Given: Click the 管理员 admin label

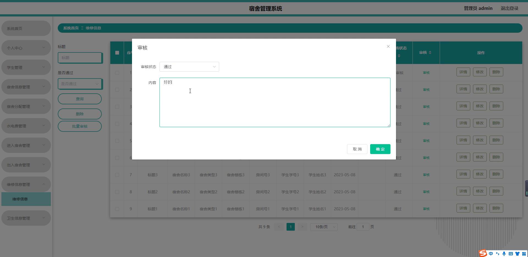Looking at the screenshot, I should click(478, 8).
